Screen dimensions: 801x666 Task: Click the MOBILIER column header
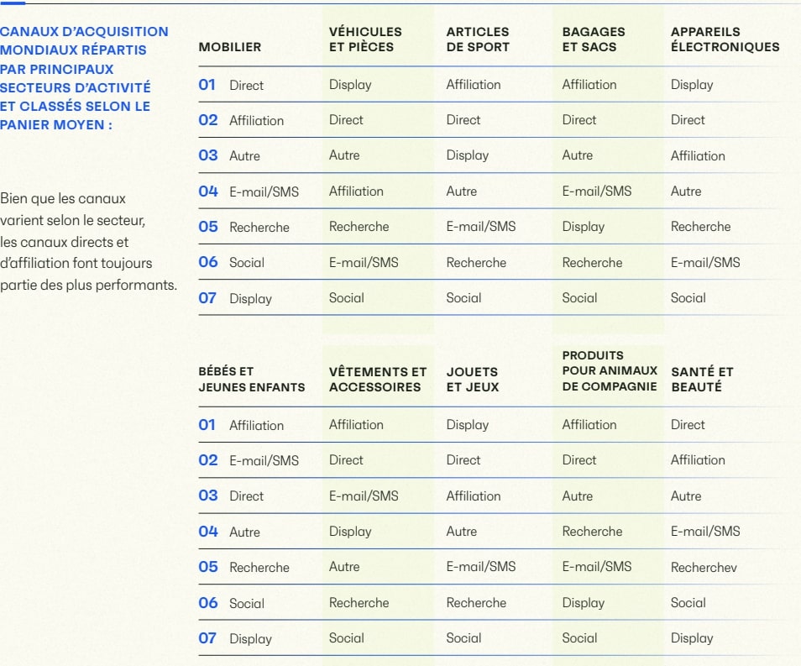click(x=229, y=47)
